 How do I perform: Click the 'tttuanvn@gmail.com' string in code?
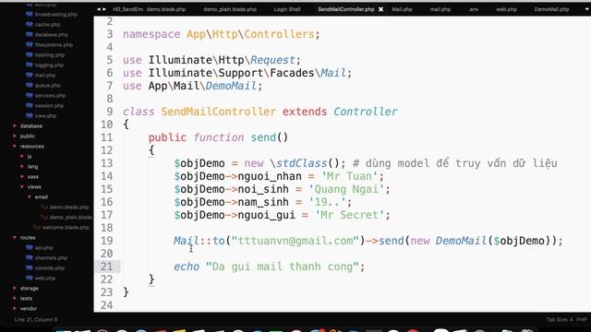pyautogui.click(x=295, y=241)
